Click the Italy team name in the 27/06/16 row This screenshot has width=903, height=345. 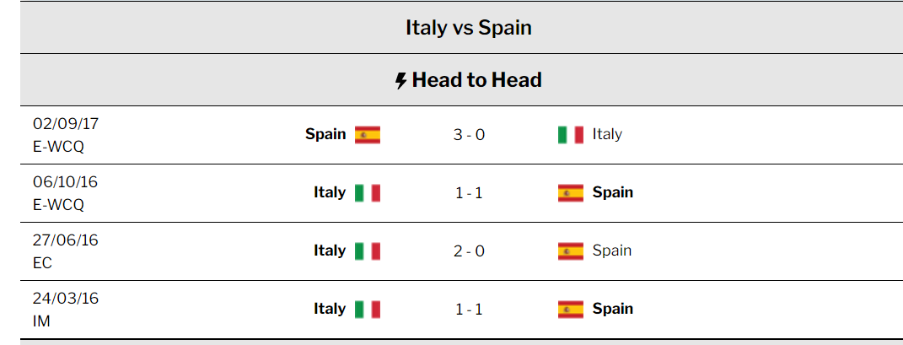pyautogui.click(x=330, y=250)
